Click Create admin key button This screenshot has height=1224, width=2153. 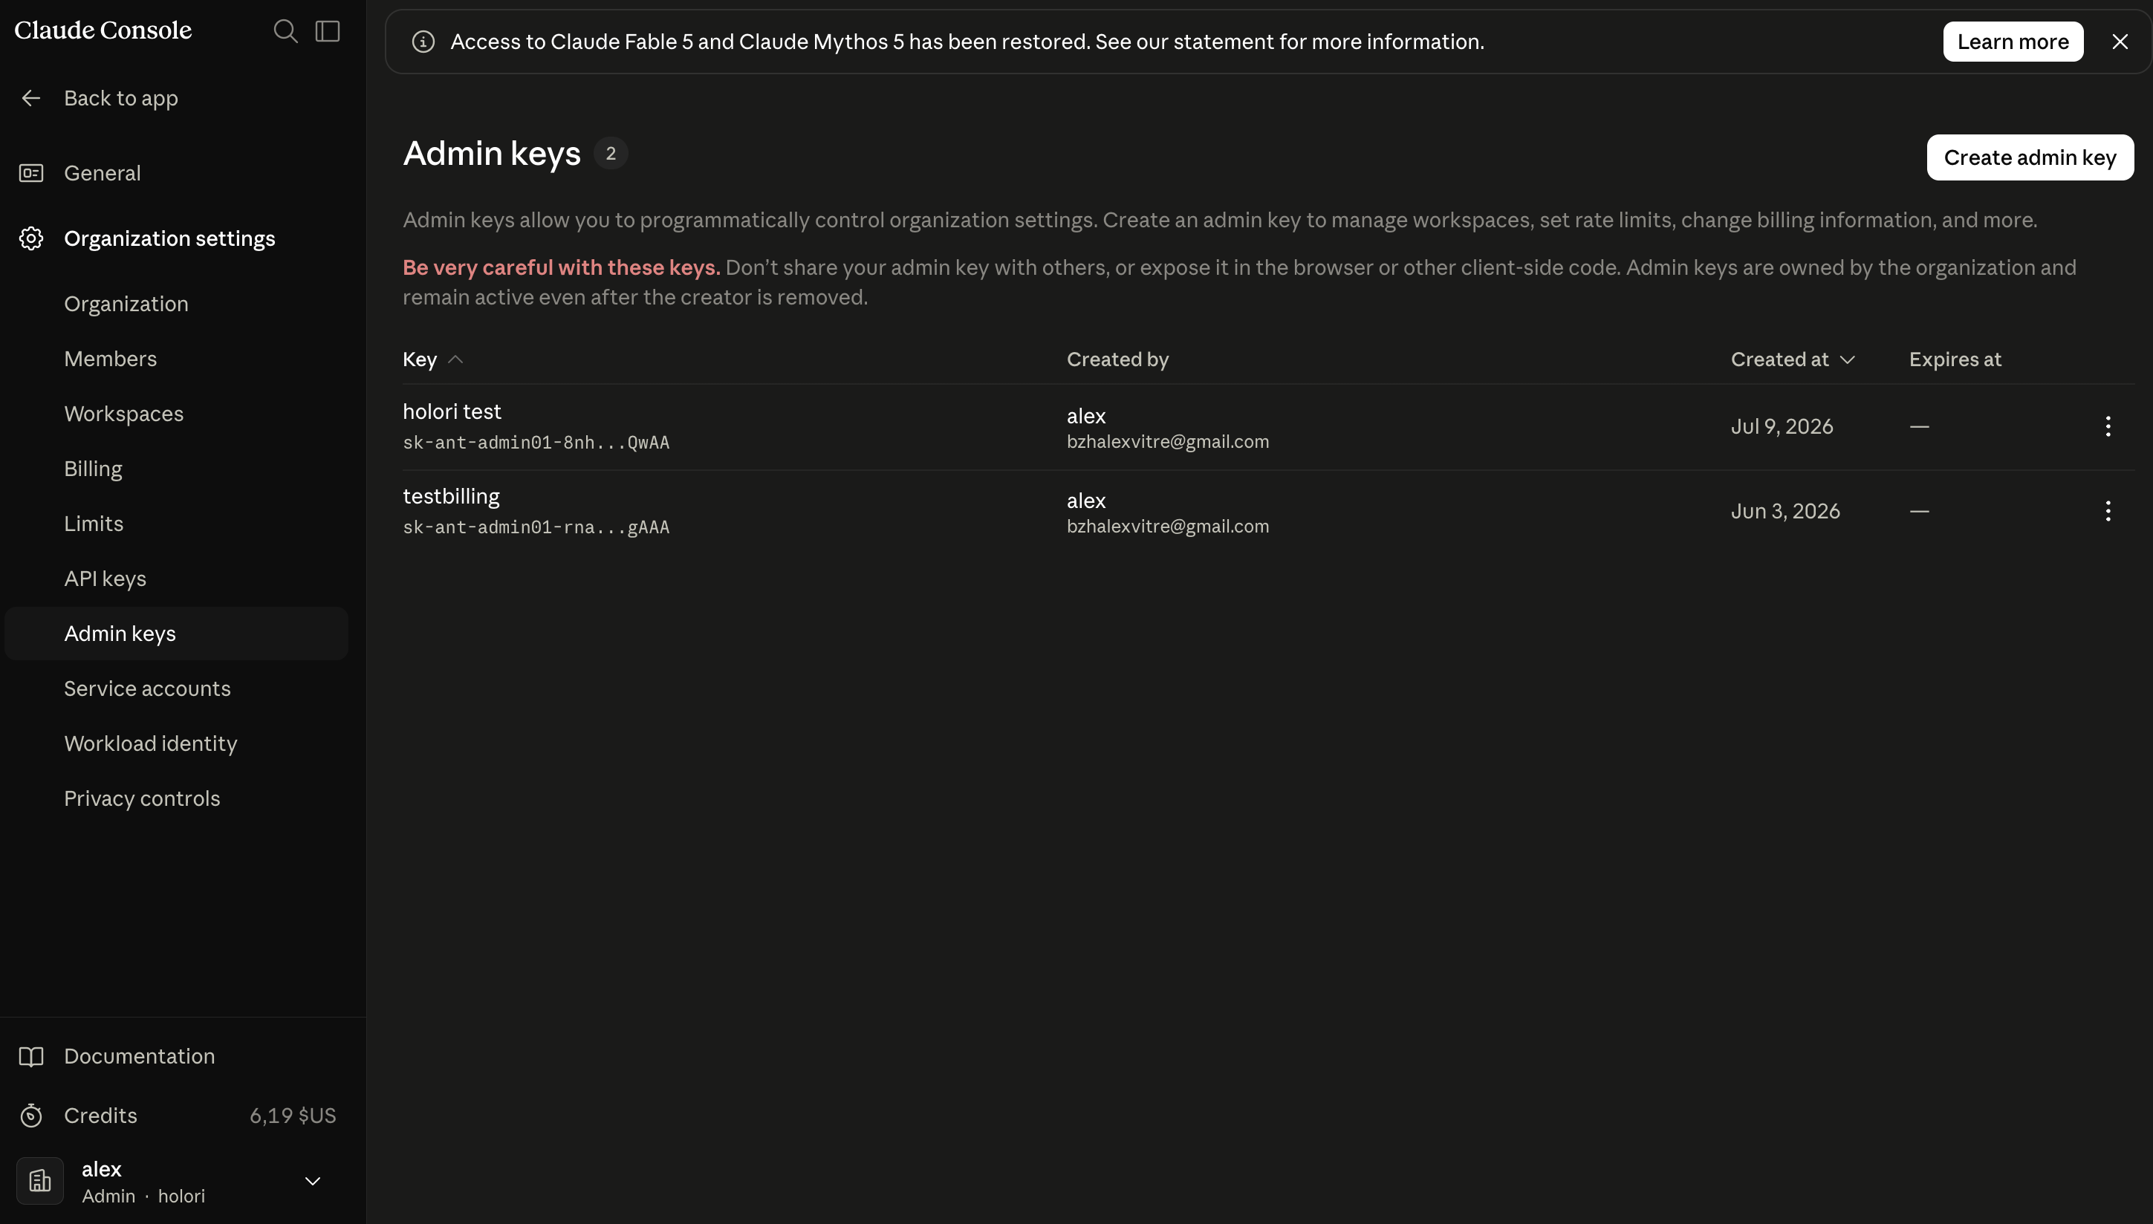point(2030,157)
